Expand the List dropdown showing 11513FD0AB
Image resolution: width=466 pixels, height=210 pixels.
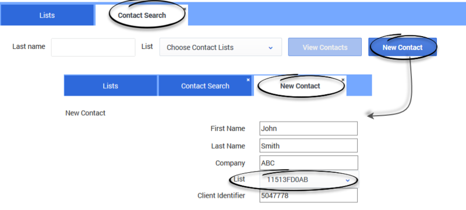point(309,179)
